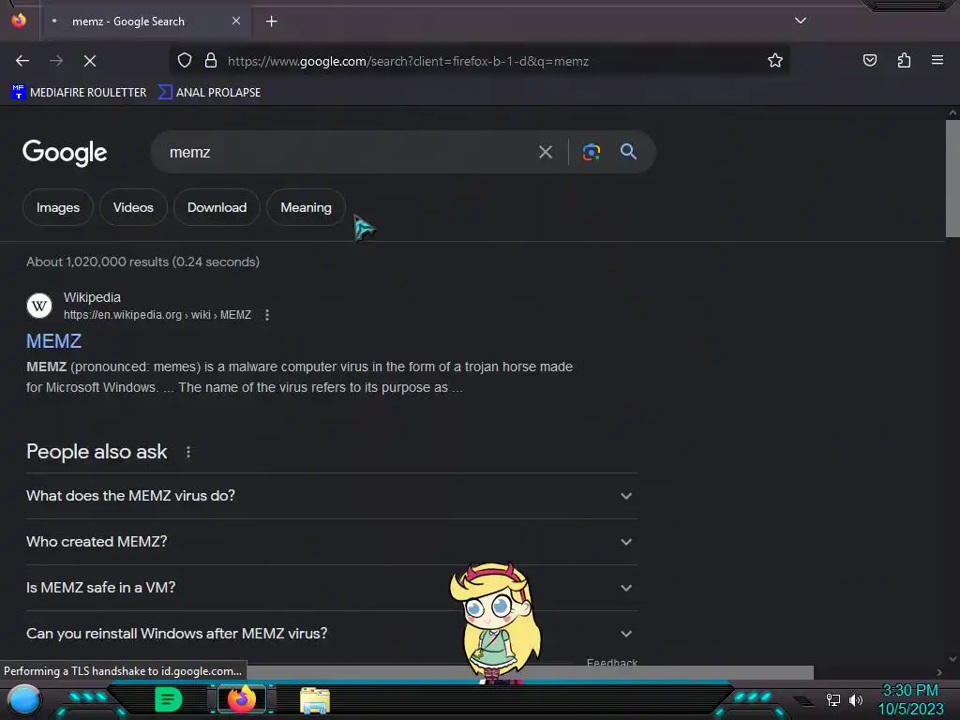Clear the search query
The image size is (960, 720).
click(x=546, y=152)
